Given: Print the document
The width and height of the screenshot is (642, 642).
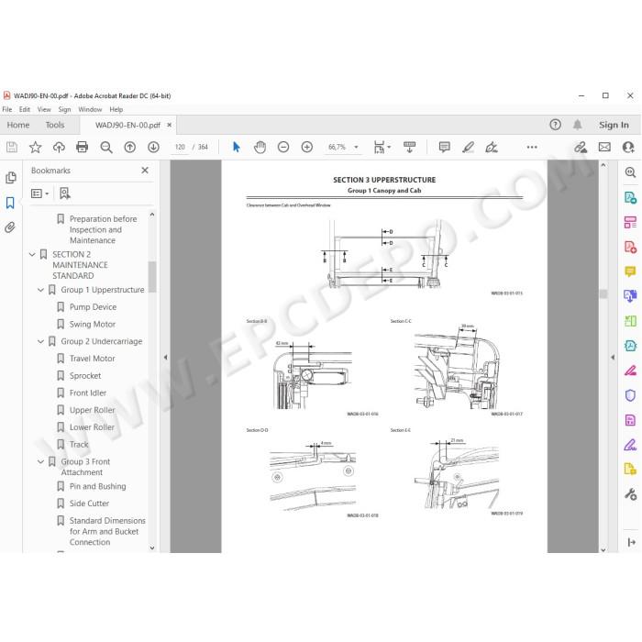Looking at the screenshot, I should pyautogui.click(x=83, y=147).
